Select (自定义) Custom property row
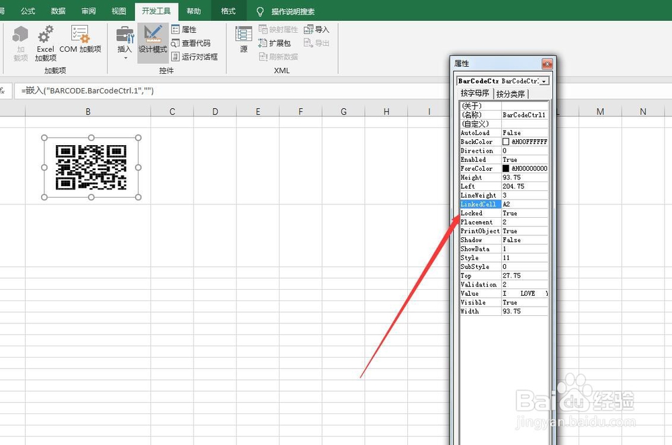The image size is (672, 445). [x=504, y=124]
